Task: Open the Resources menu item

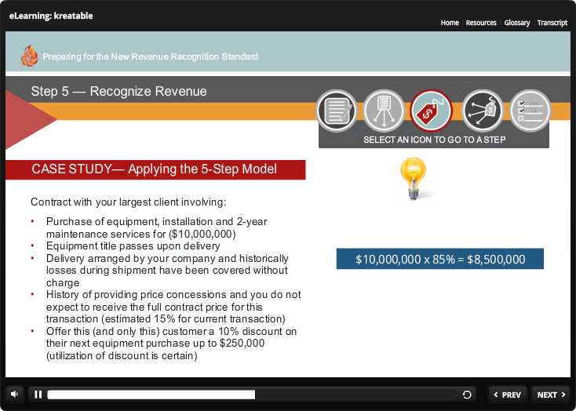Action: [481, 23]
